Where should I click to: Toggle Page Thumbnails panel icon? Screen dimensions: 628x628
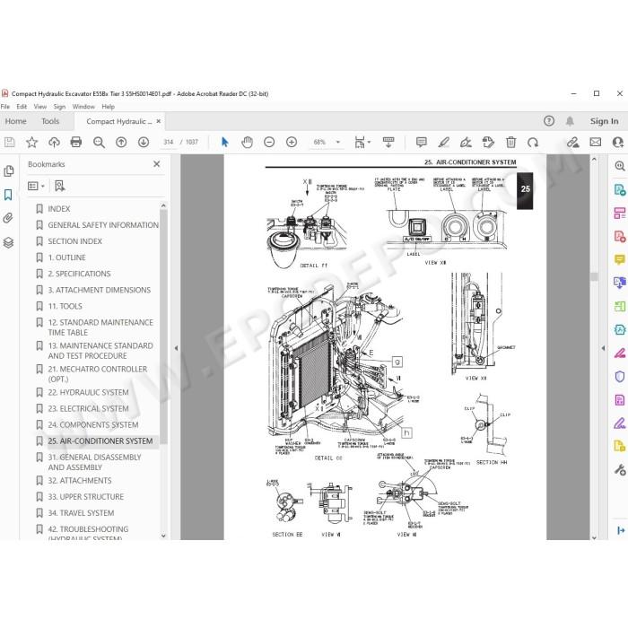point(8,171)
